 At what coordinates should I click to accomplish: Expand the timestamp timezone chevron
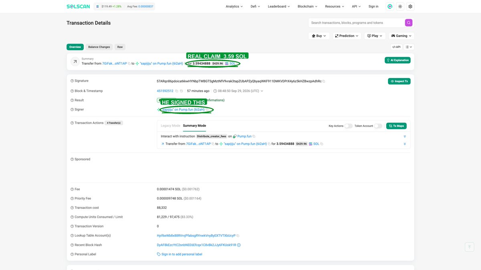click(262, 91)
